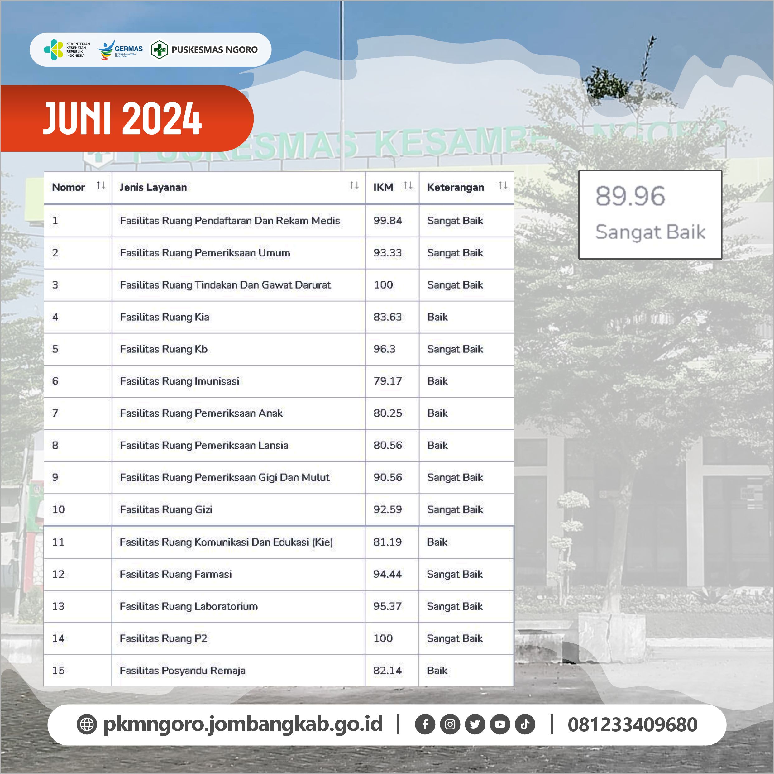Click the Nomor column header
Screen dimensions: 774x774
(69, 187)
